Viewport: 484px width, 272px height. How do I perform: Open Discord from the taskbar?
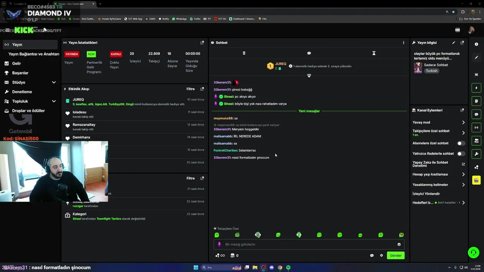(271, 267)
